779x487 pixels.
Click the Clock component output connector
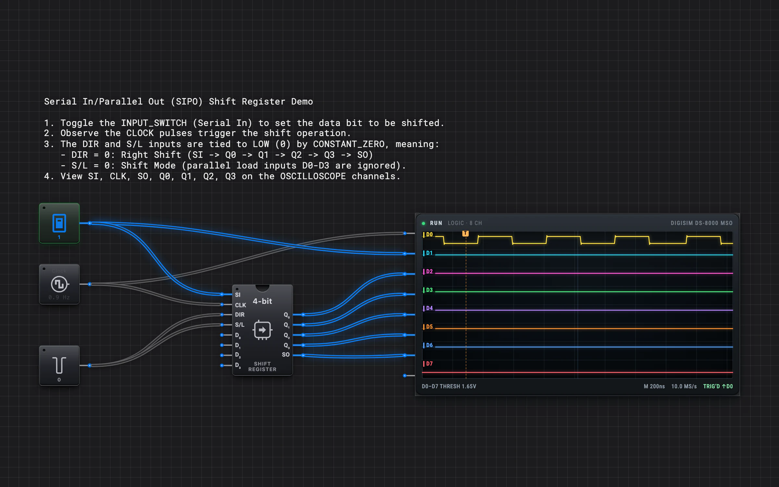point(90,284)
